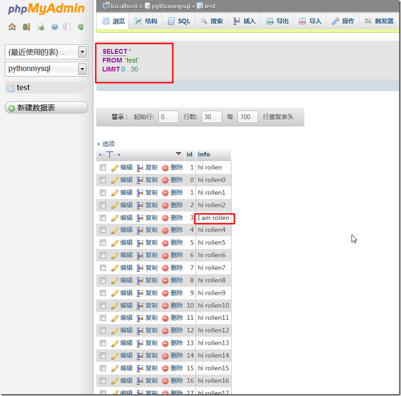
Task: Click the Home icon in sidebar
Action: pos(12,27)
